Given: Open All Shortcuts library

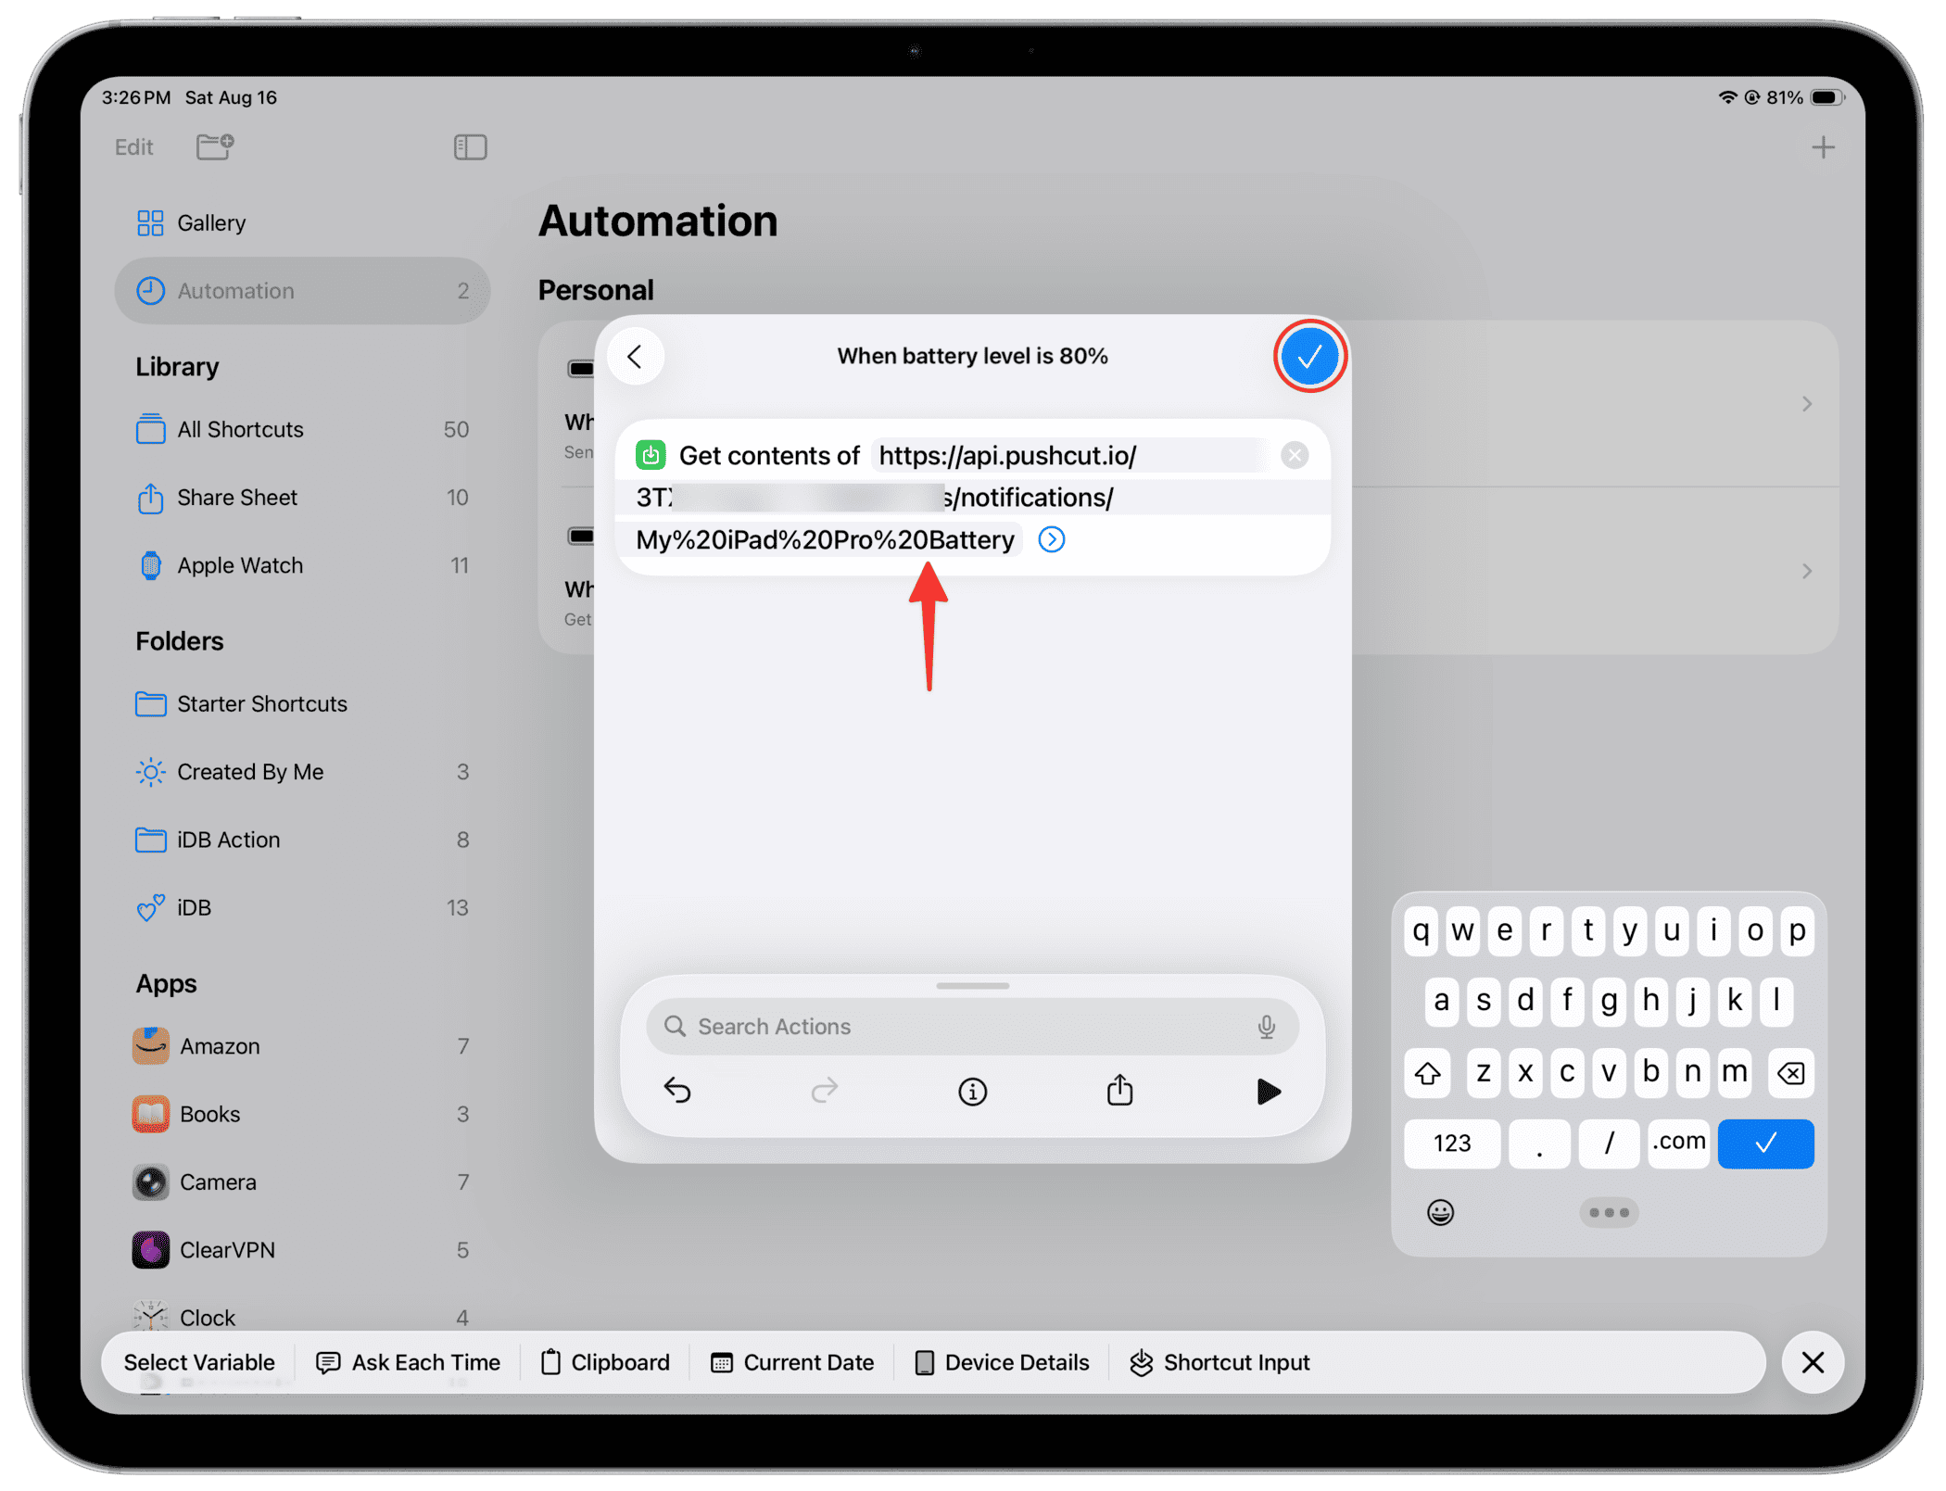Looking at the screenshot, I should pos(302,429).
